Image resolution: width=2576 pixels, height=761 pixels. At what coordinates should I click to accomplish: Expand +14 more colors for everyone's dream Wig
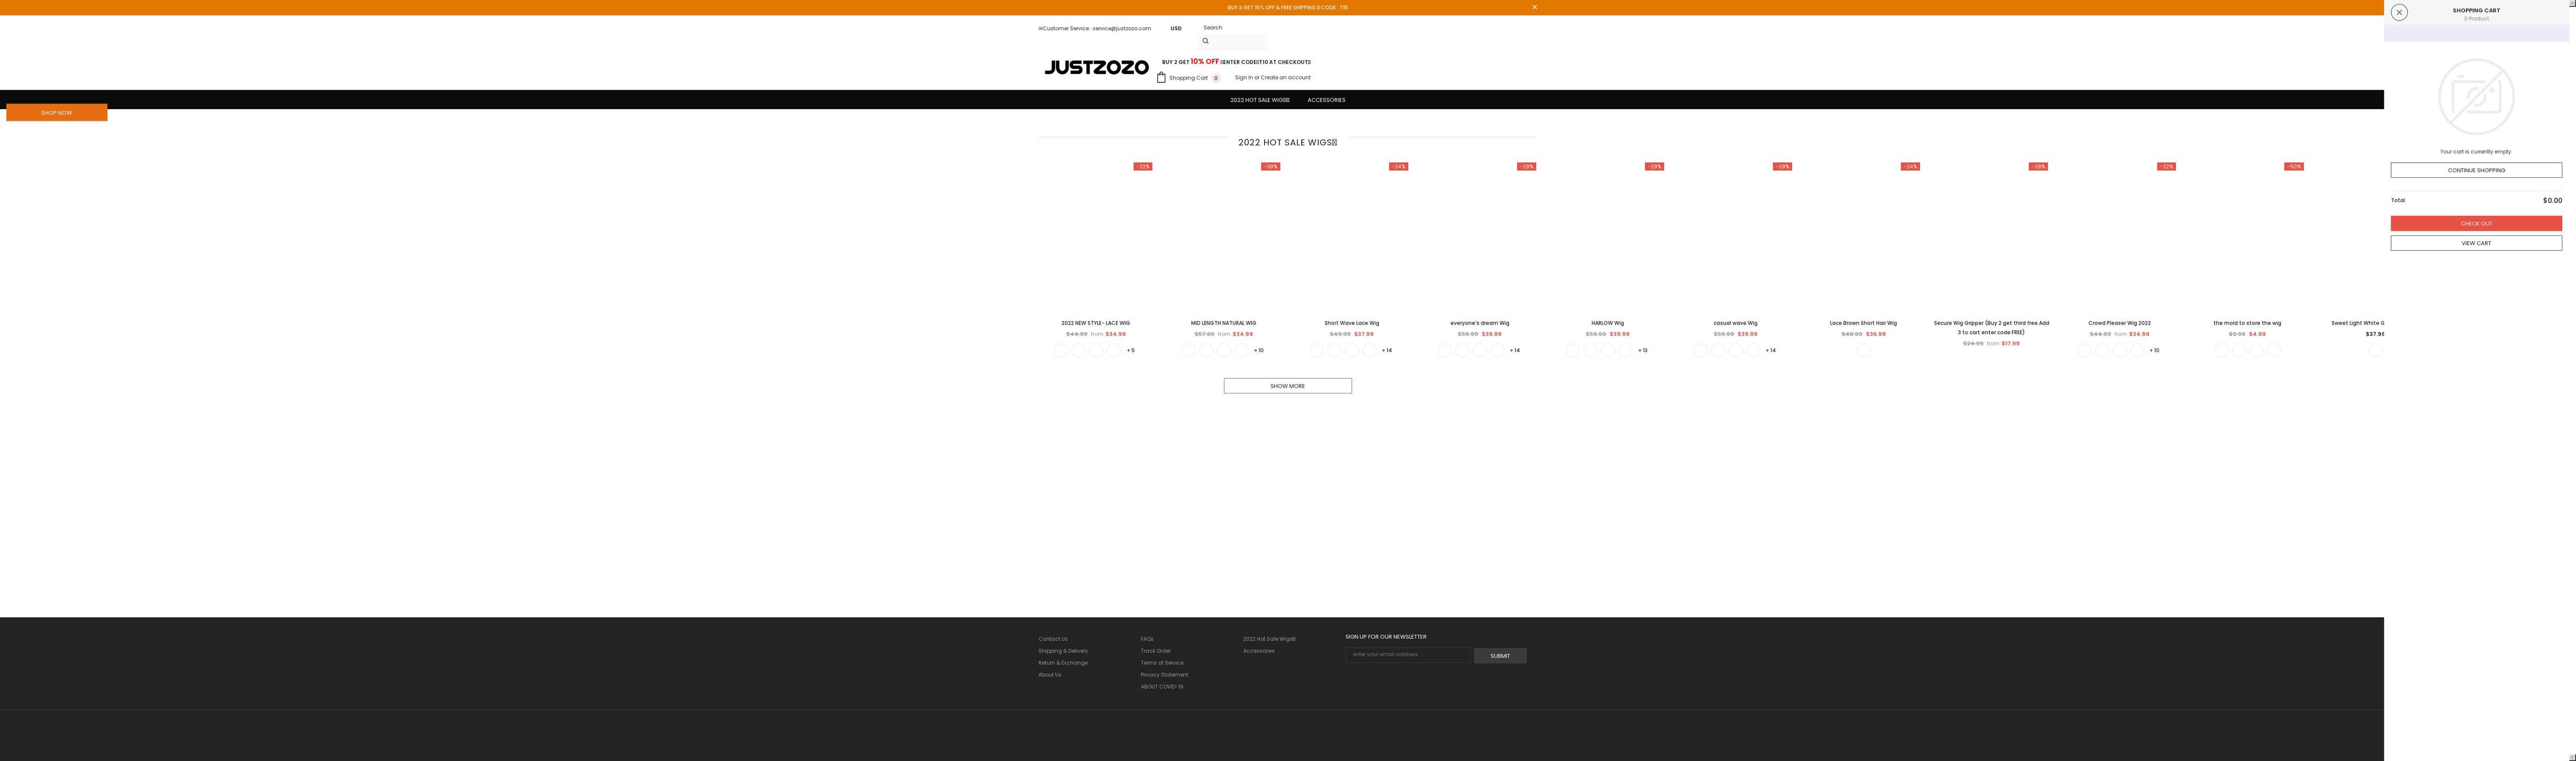1515,350
